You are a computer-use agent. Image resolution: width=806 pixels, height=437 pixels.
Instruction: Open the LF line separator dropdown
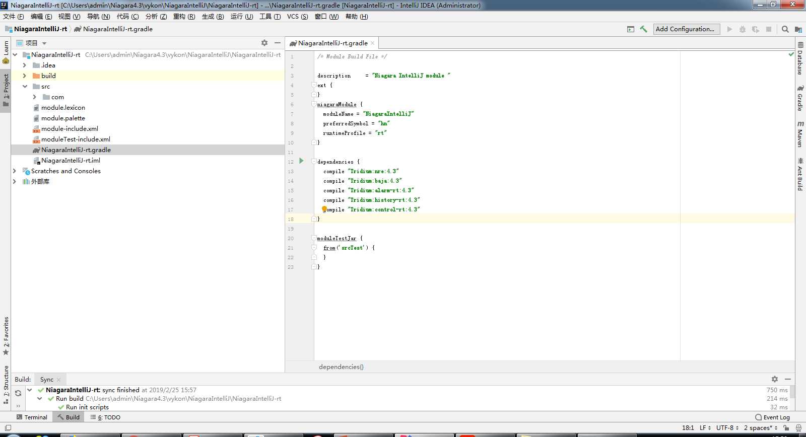(x=705, y=427)
